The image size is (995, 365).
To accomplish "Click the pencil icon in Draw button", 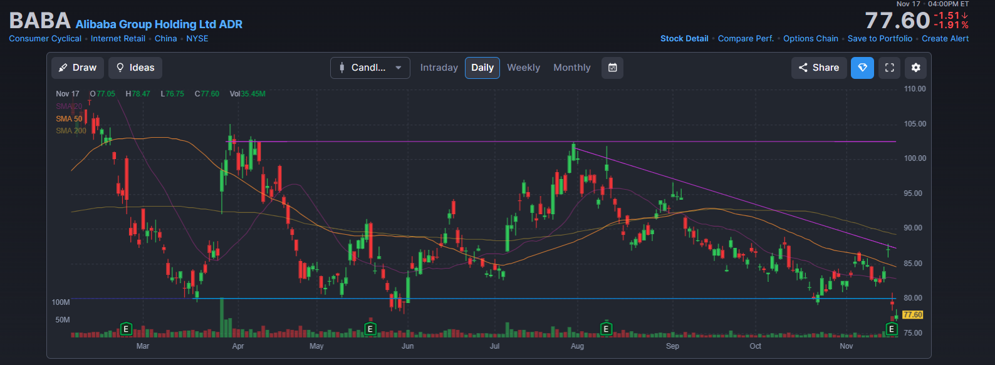I will click(x=63, y=68).
